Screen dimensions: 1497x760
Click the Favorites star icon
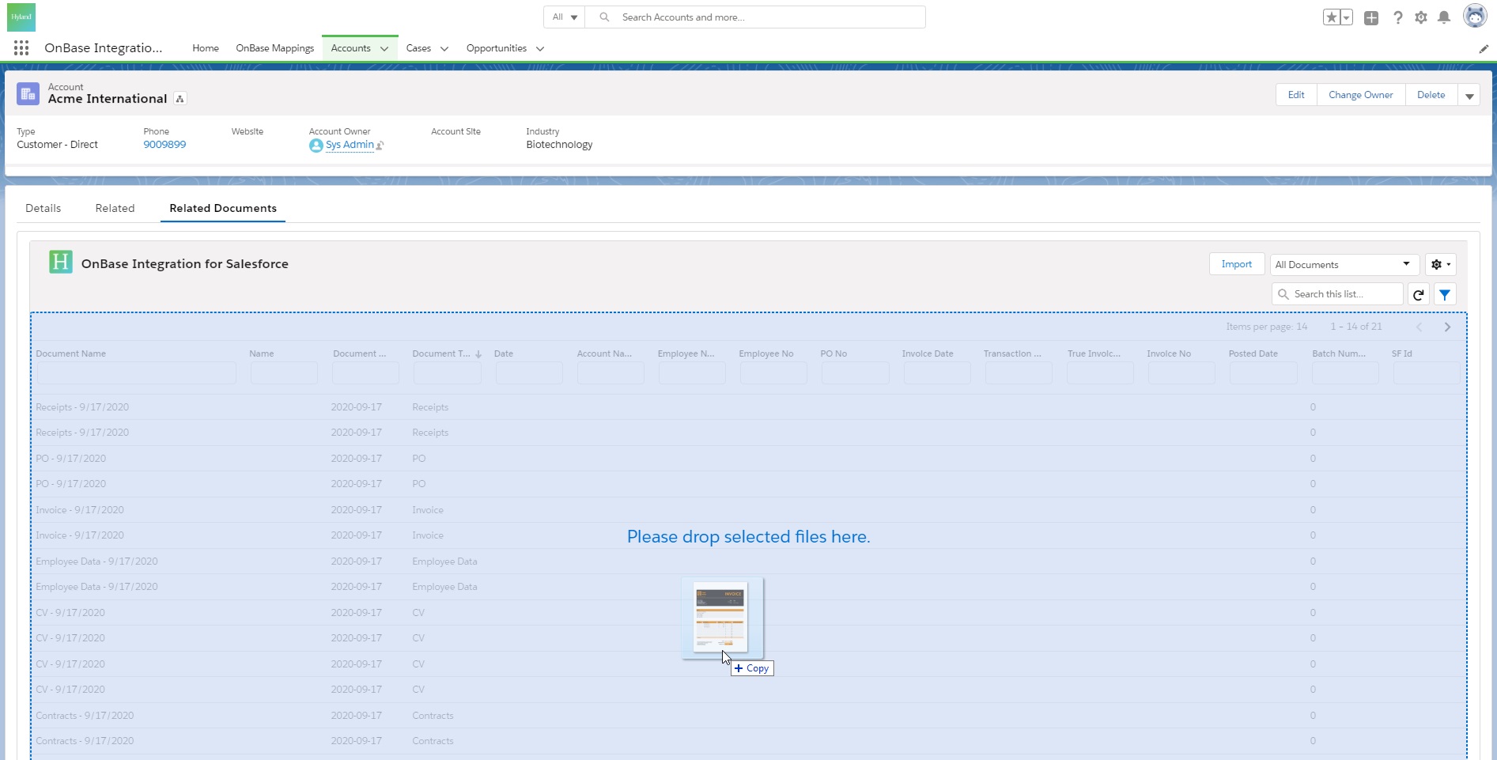pyautogui.click(x=1331, y=17)
